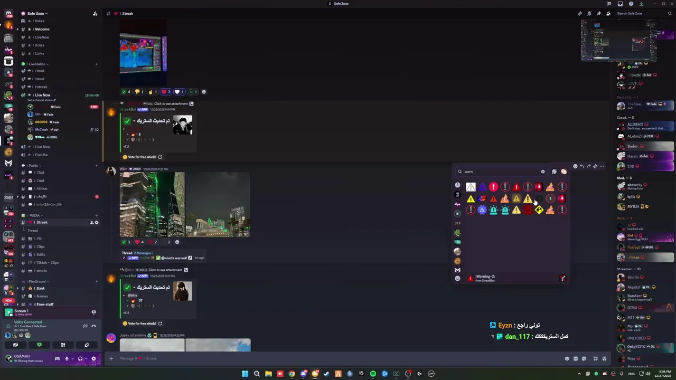Open activities launcher button
Image resolution: width=676 pixels, height=380 pixels.
[x=63, y=345]
